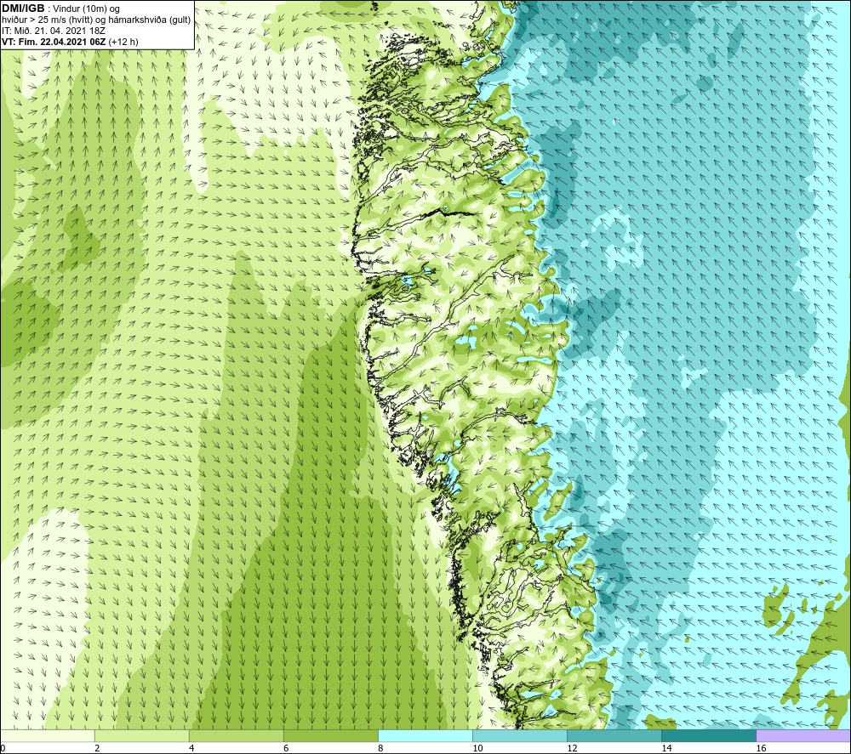
Task: Click the legend label '16'
Action: [x=761, y=749]
